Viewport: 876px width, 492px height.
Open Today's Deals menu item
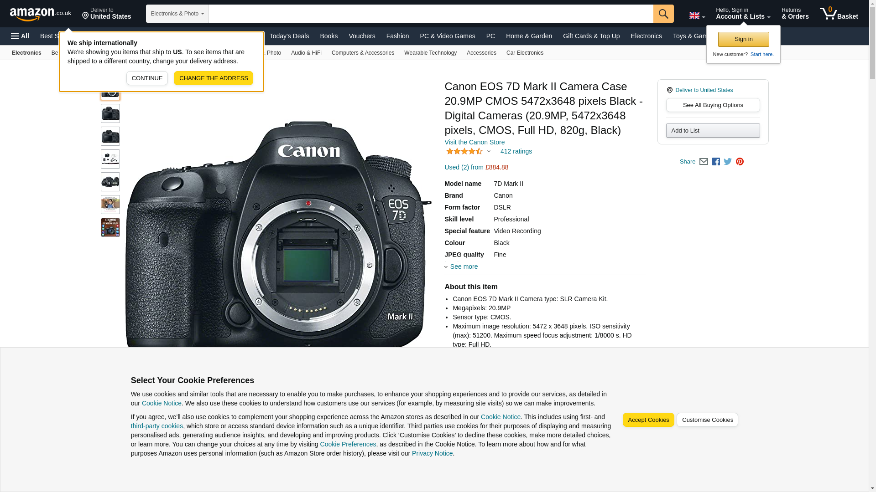pos(289,36)
